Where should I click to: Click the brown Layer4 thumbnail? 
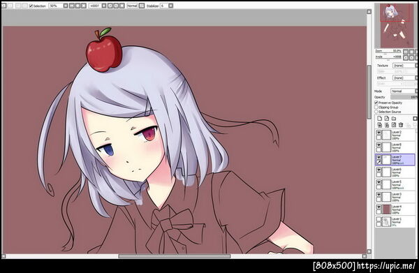387,209
